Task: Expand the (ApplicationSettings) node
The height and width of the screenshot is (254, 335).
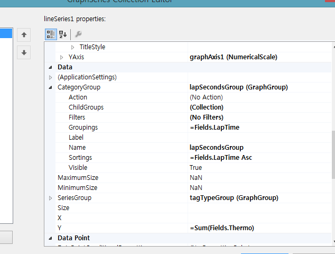Action: [x=50, y=77]
